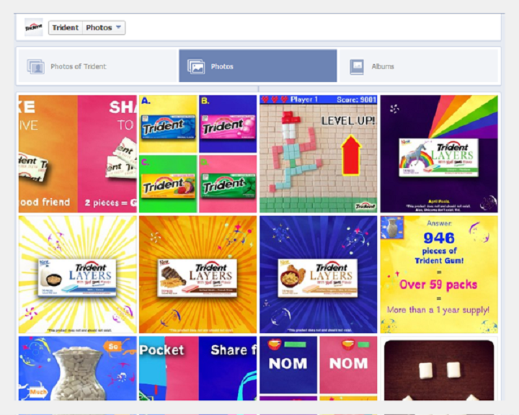This screenshot has height=415, width=519.
Task: Open the LEVEL UP pixel game photo
Action: 319,154
